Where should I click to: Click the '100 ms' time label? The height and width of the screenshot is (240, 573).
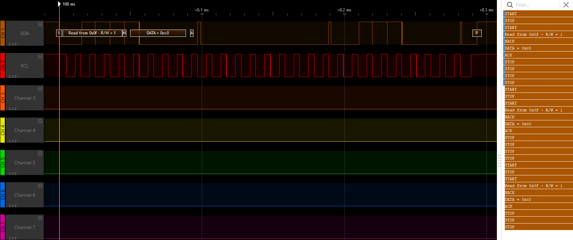click(x=69, y=4)
